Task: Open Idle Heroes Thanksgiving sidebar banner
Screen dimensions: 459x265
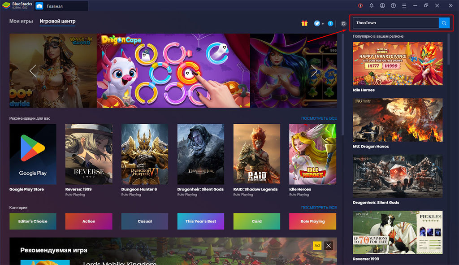Action: 398,64
